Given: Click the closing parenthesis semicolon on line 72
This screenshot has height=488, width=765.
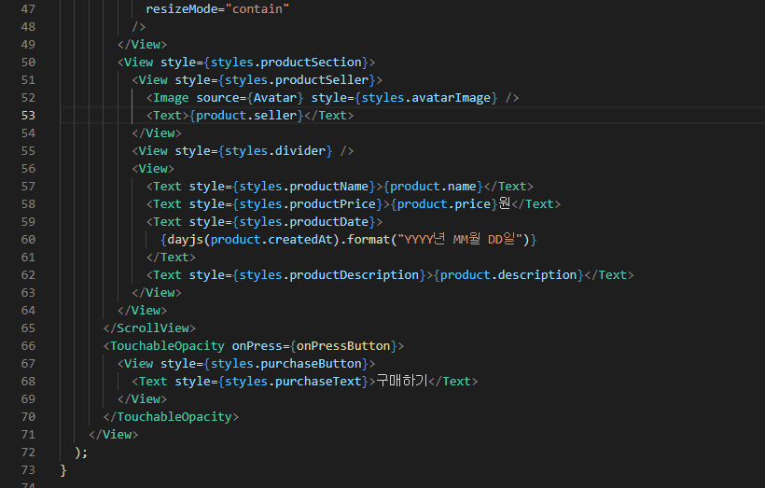Looking at the screenshot, I should [x=81, y=453].
